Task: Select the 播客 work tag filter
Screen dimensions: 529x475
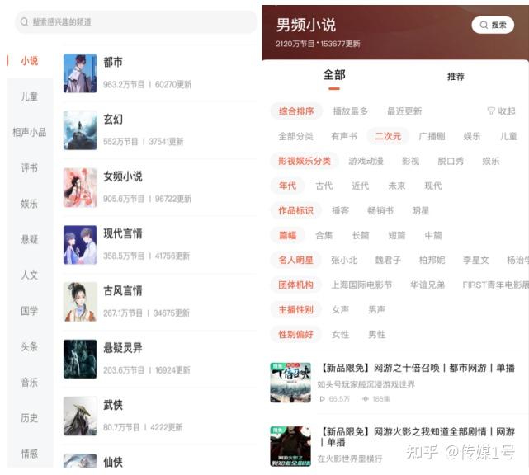Action: click(x=340, y=211)
